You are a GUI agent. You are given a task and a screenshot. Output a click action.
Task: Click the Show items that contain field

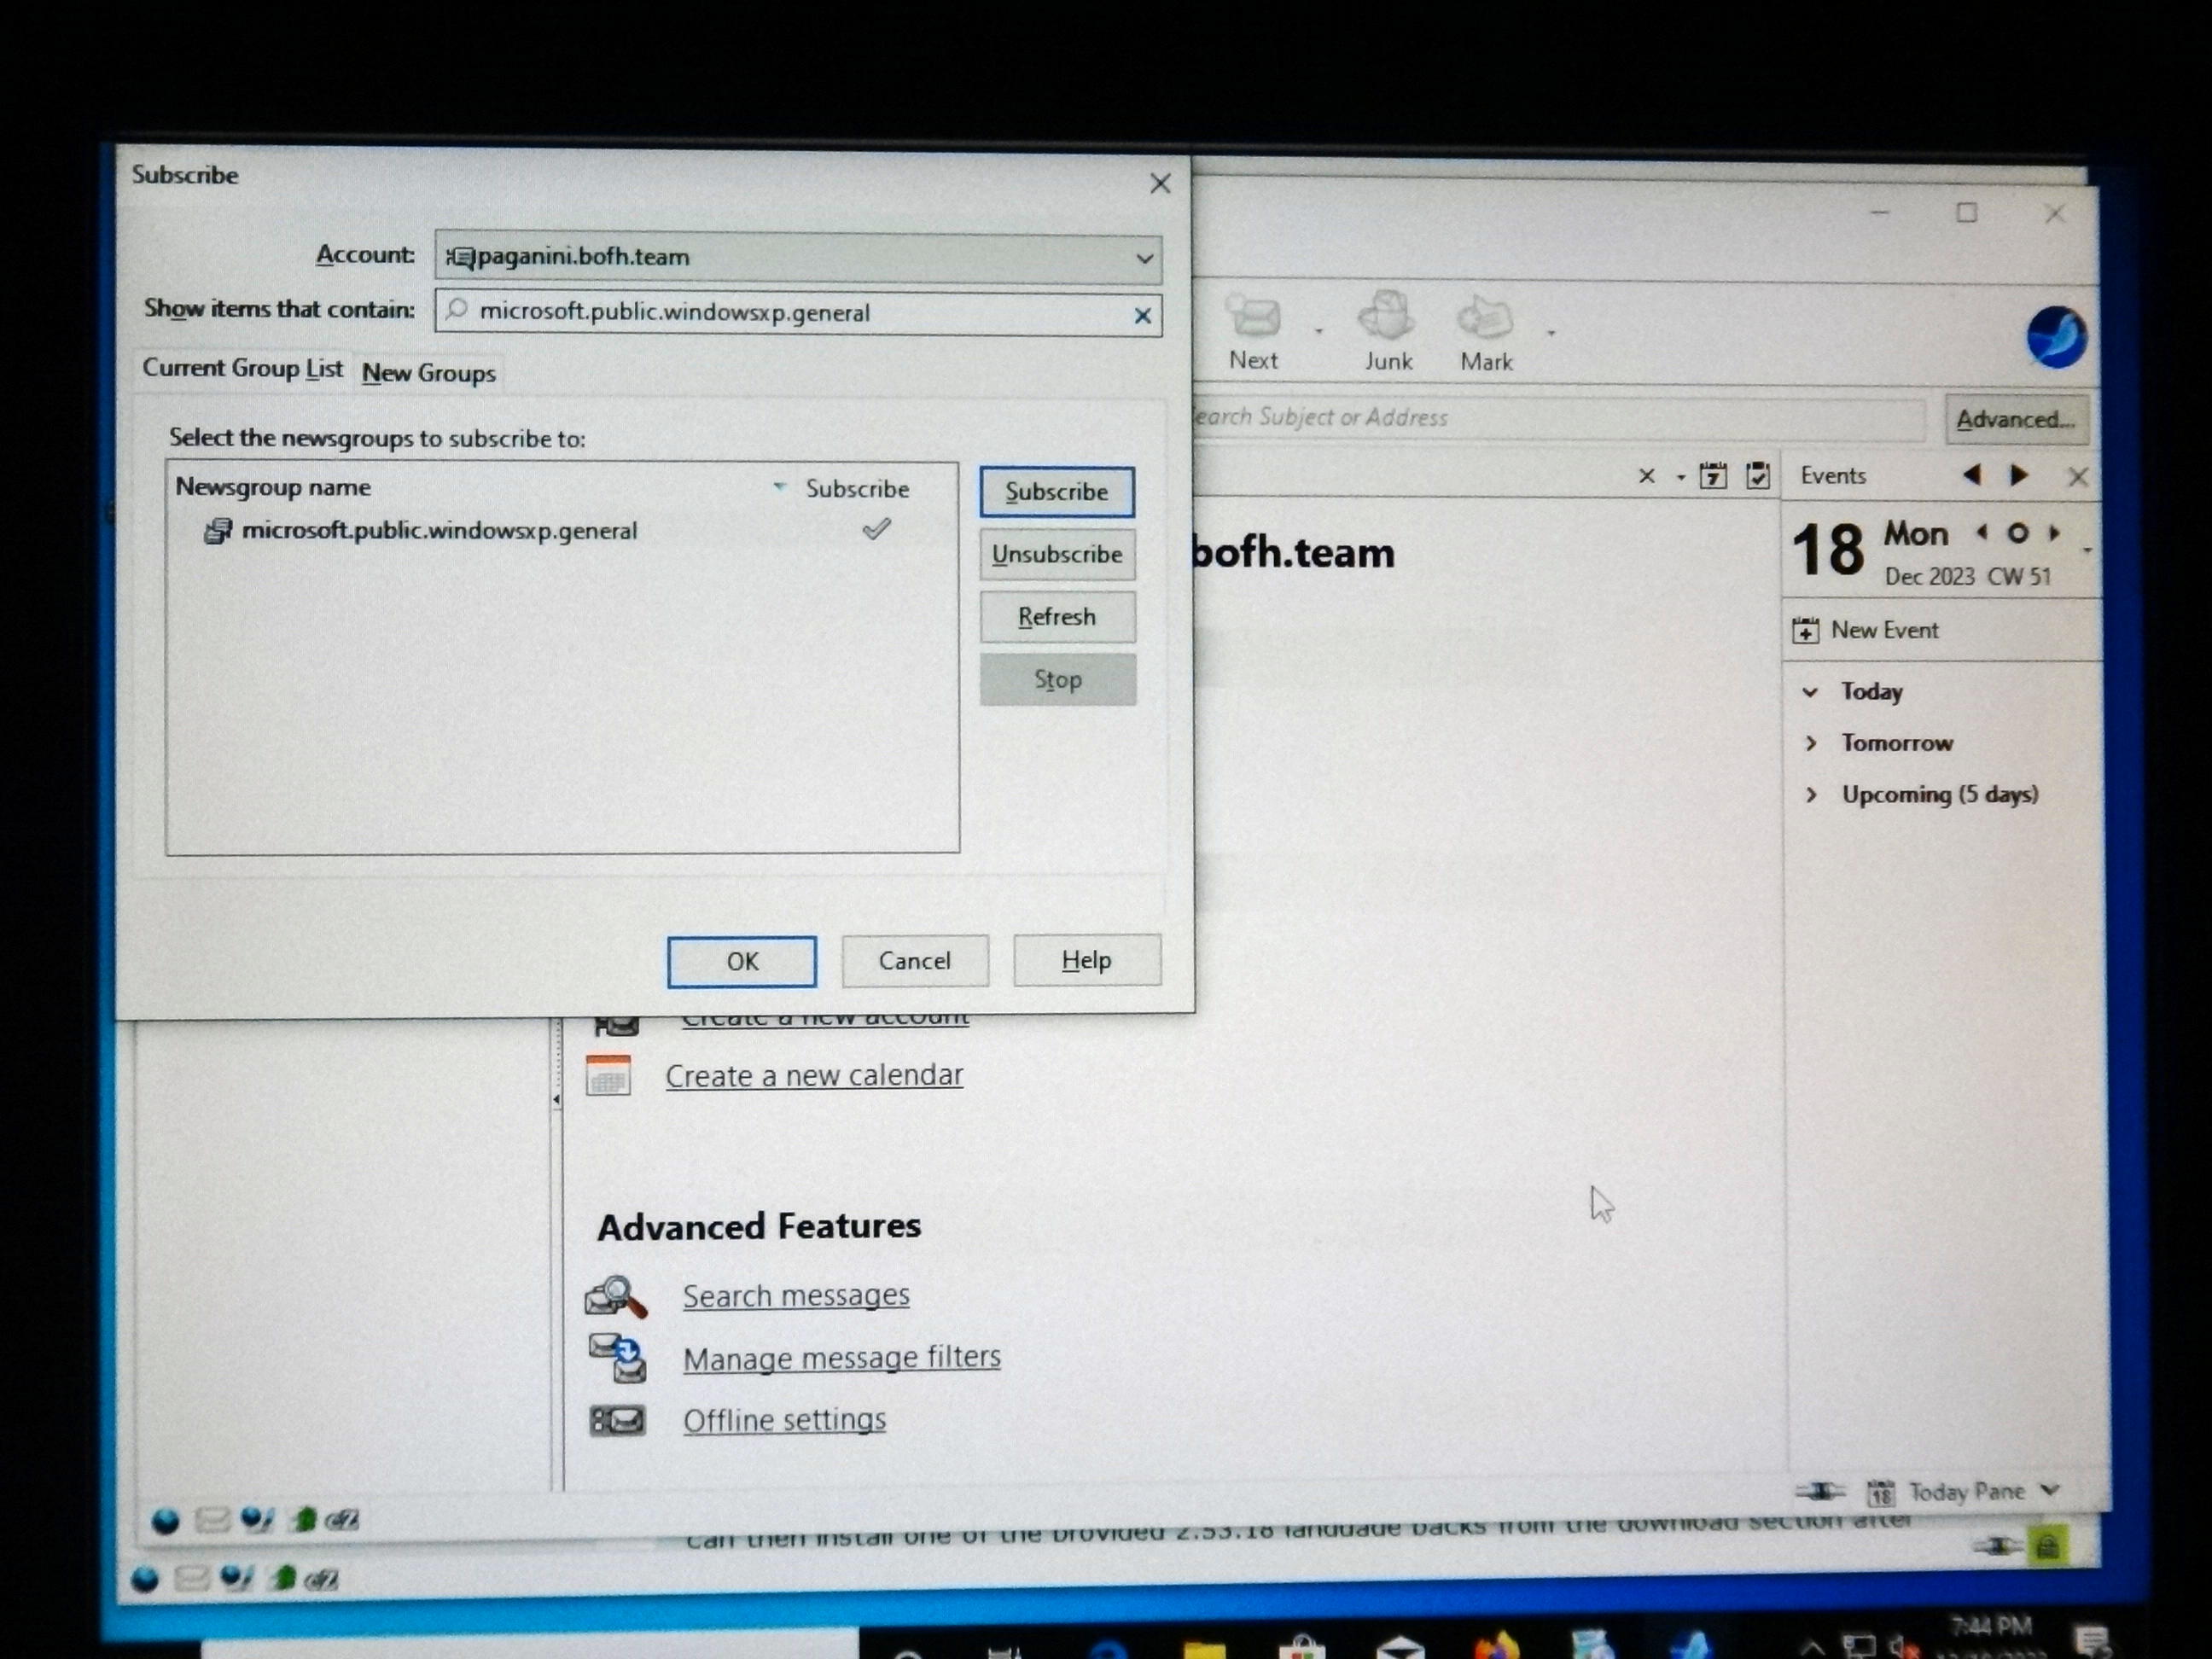[x=798, y=313]
